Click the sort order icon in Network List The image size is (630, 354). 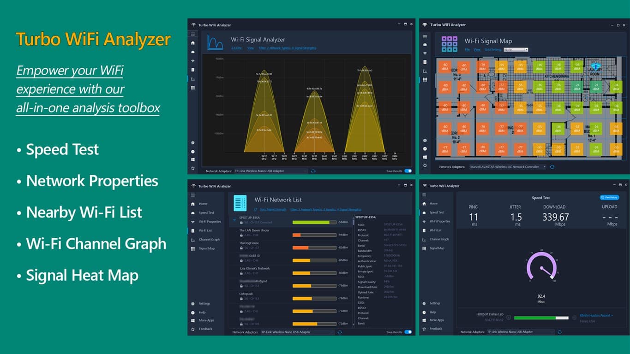click(256, 209)
